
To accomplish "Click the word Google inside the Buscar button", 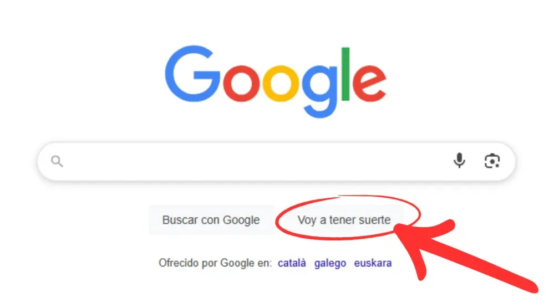I will tap(241, 220).
